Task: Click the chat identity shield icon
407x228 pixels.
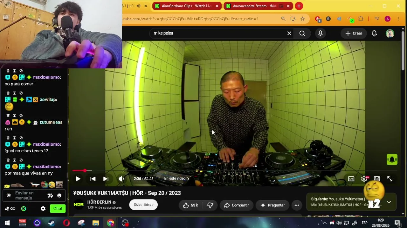Action: tap(9, 196)
